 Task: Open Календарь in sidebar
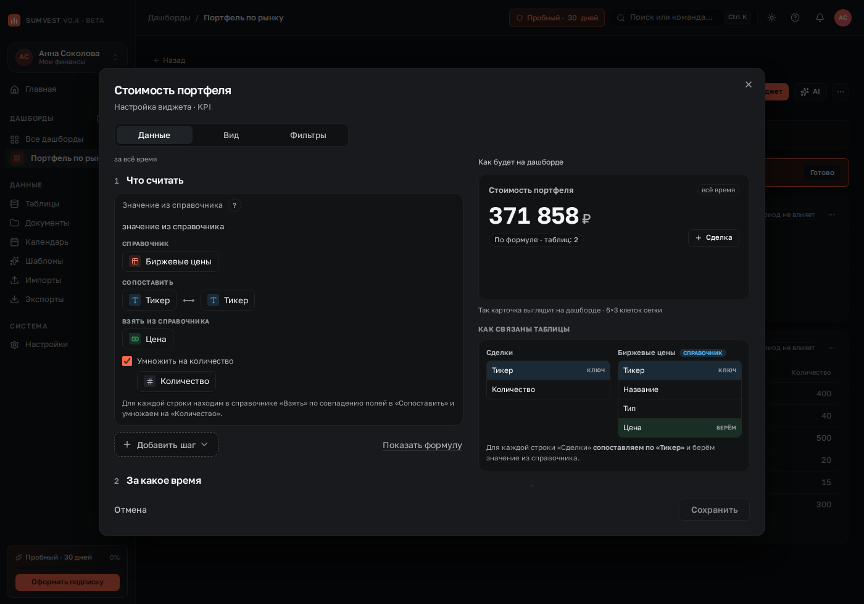(x=46, y=242)
